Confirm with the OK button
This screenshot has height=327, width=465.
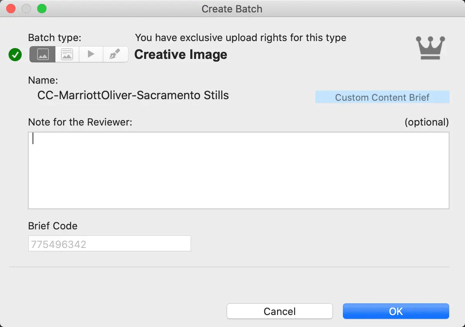(x=396, y=311)
